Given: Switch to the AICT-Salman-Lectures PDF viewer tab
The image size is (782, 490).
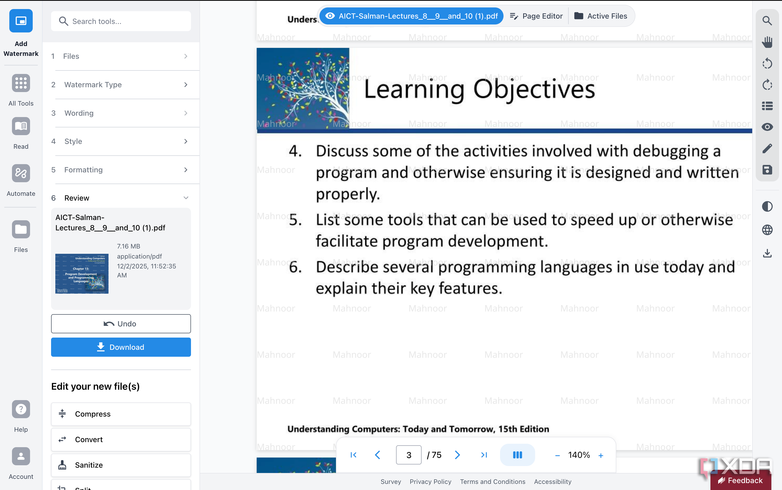Looking at the screenshot, I should tap(411, 16).
